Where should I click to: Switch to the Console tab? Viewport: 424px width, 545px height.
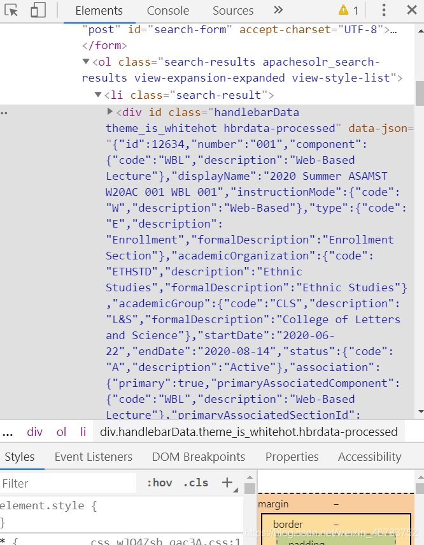tap(167, 11)
